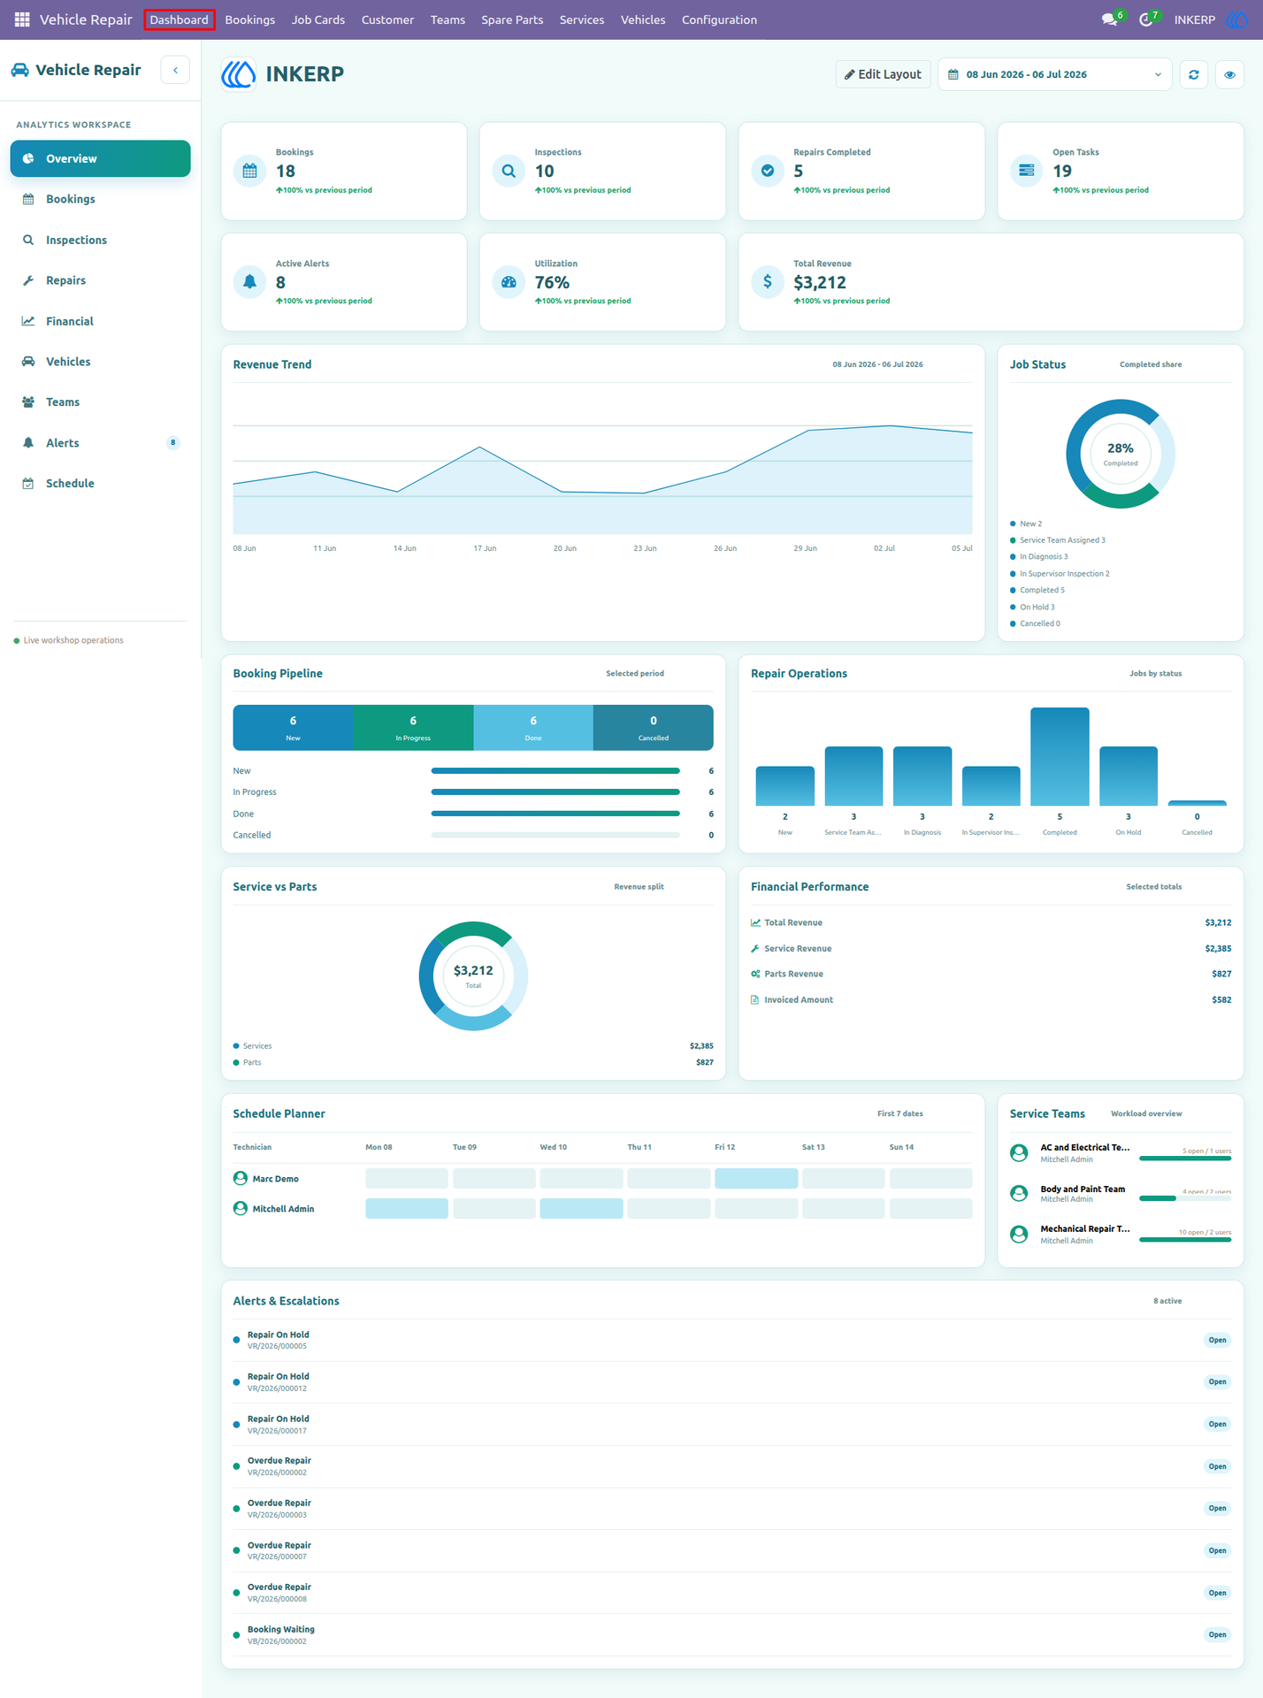Click the Marc Demo technician avatar
The height and width of the screenshot is (1698, 1263).
coord(241,1178)
